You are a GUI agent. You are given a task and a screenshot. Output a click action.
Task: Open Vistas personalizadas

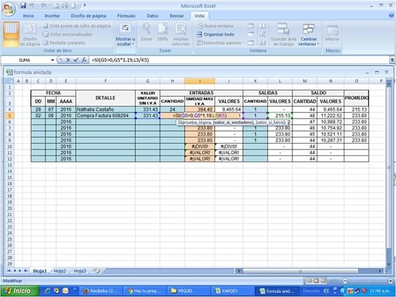coord(68,34)
